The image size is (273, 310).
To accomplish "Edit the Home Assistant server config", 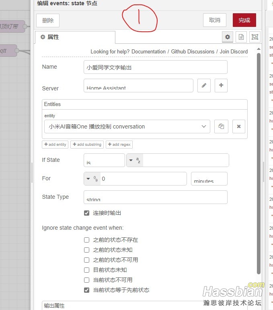I will pyautogui.click(x=204, y=86).
